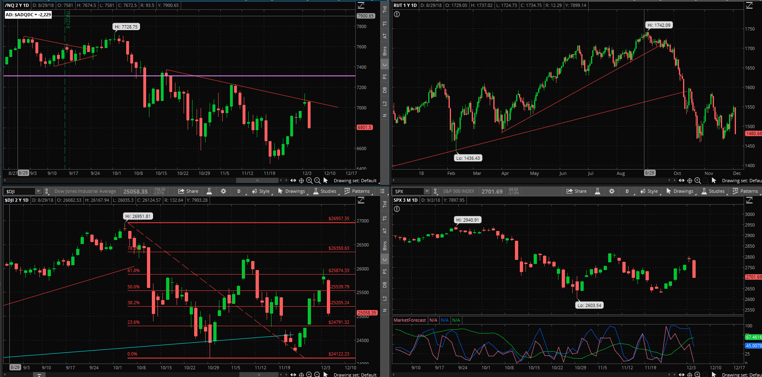Image resolution: width=762 pixels, height=377 pixels.
Task: Open the Btns side tab next to /NQ chart
Action: point(385,51)
